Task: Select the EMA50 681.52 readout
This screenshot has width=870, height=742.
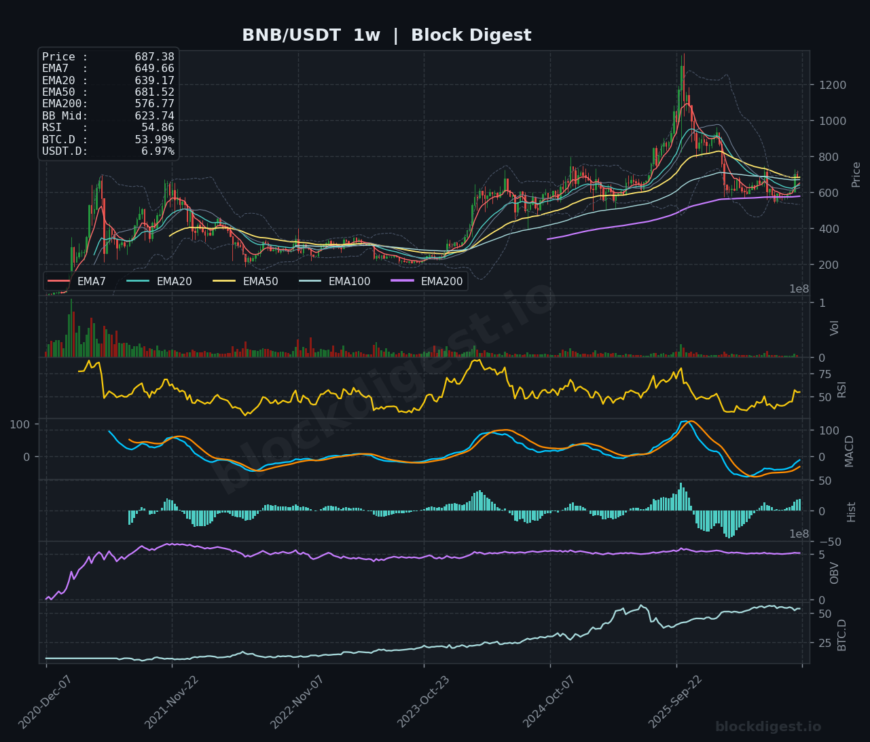Action: (x=108, y=92)
